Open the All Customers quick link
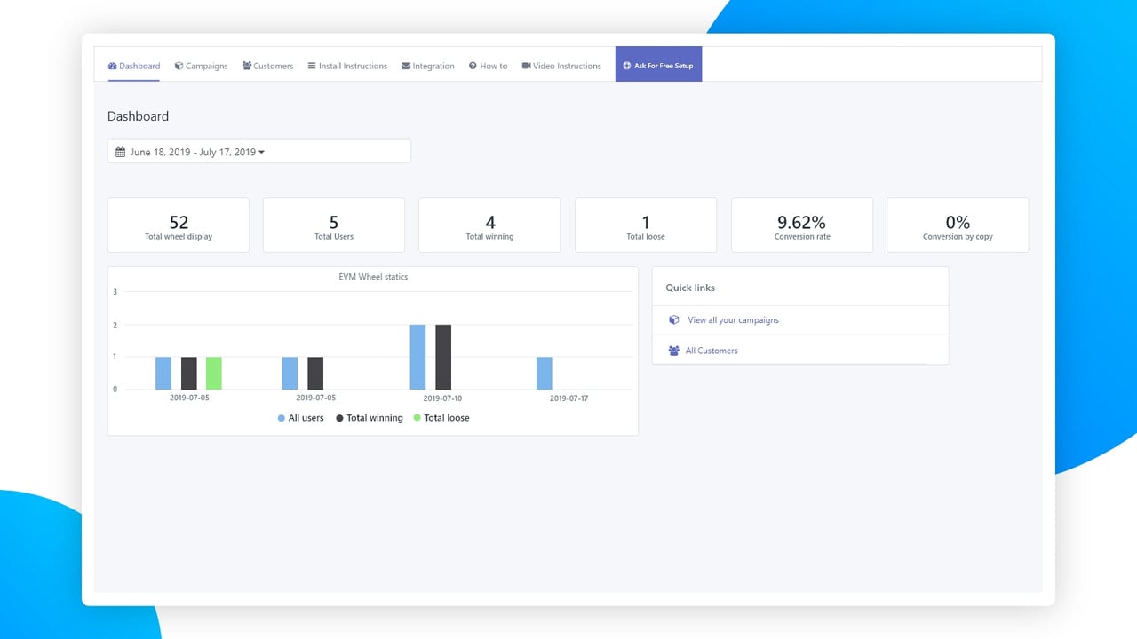1137x639 pixels. coord(712,351)
